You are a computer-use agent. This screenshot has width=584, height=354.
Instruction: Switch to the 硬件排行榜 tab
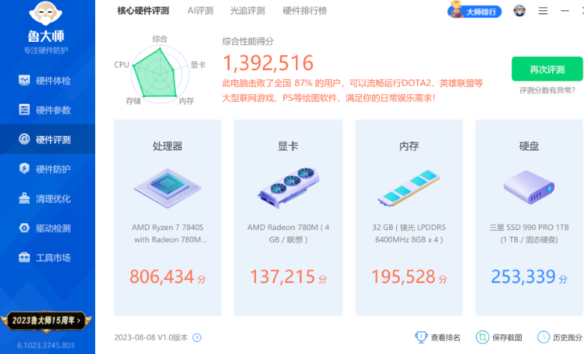point(305,10)
